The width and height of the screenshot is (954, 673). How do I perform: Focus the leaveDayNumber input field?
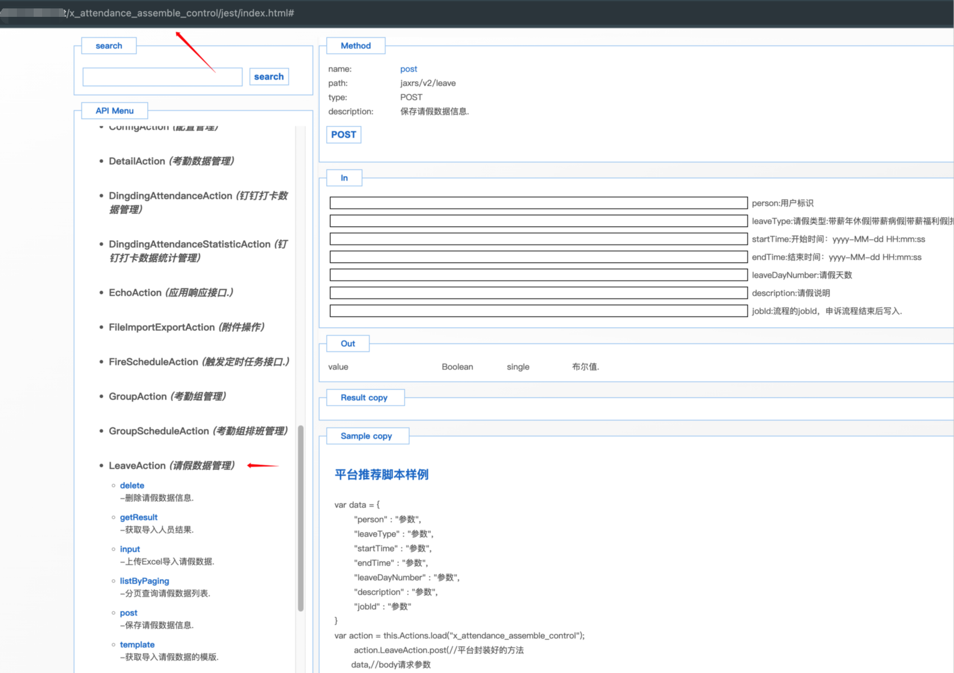(538, 275)
